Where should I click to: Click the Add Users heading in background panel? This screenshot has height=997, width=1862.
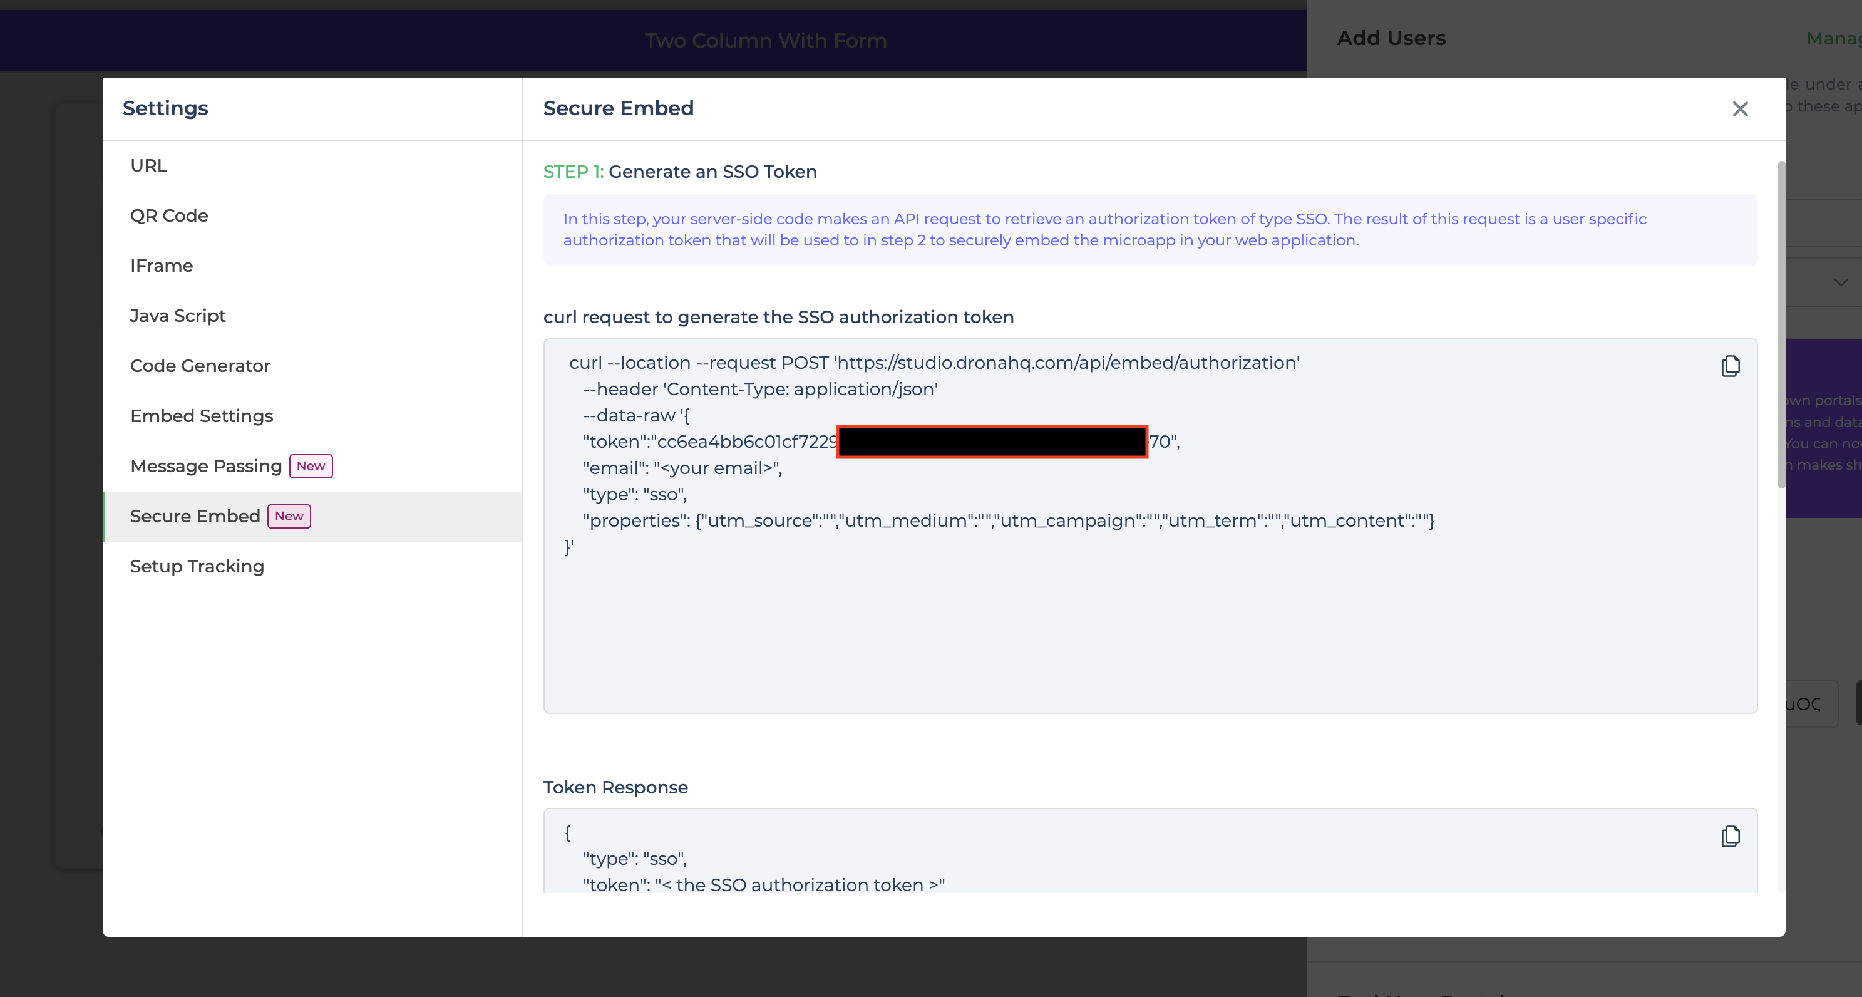[1391, 38]
